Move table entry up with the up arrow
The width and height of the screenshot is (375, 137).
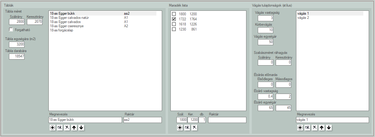point(74,127)
